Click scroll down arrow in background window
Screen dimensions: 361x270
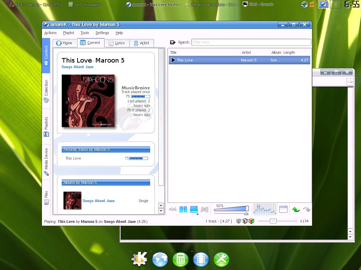tap(350, 237)
